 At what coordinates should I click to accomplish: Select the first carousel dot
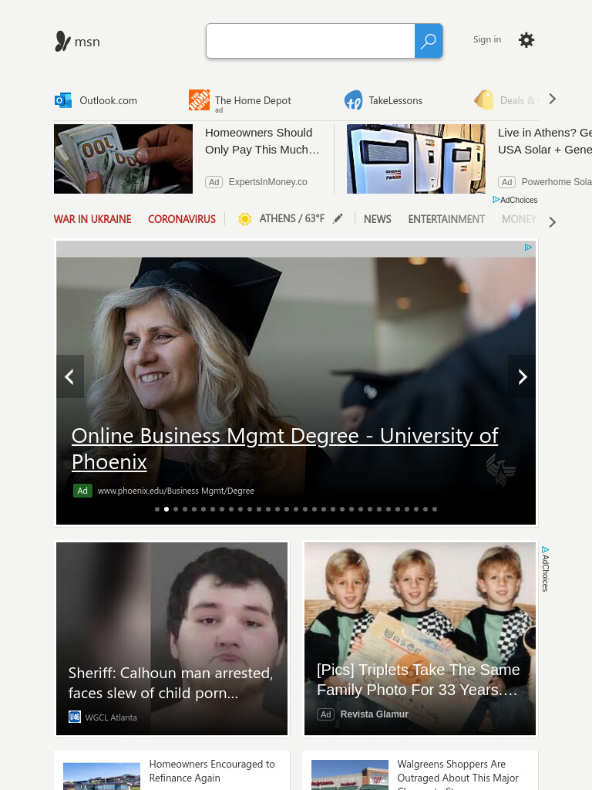pyautogui.click(x=157, y=509)
